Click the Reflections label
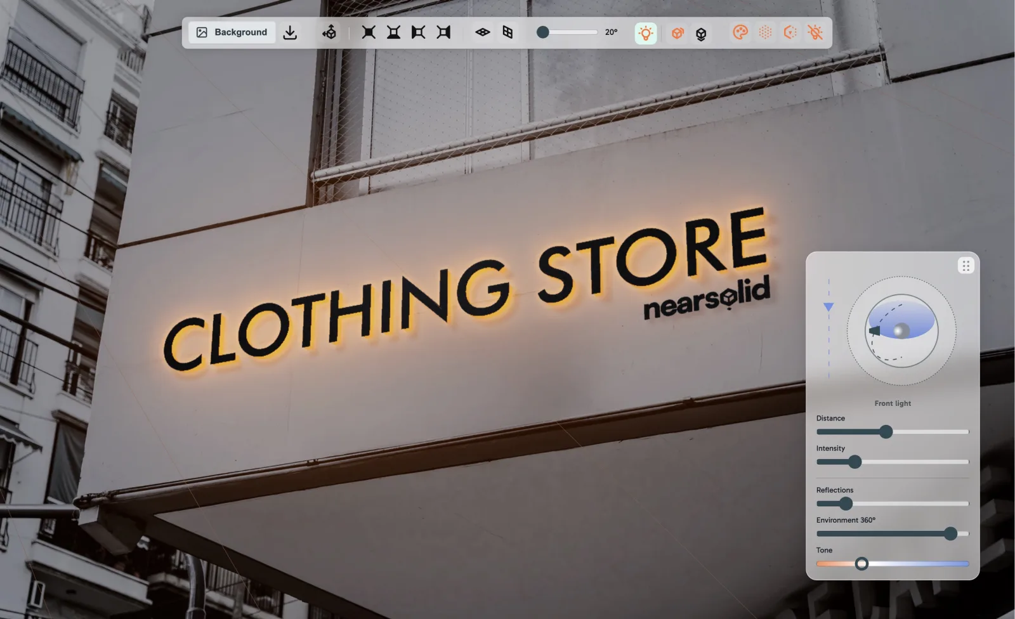Viewport: 1015px width, 619px height. click(835, 490)
